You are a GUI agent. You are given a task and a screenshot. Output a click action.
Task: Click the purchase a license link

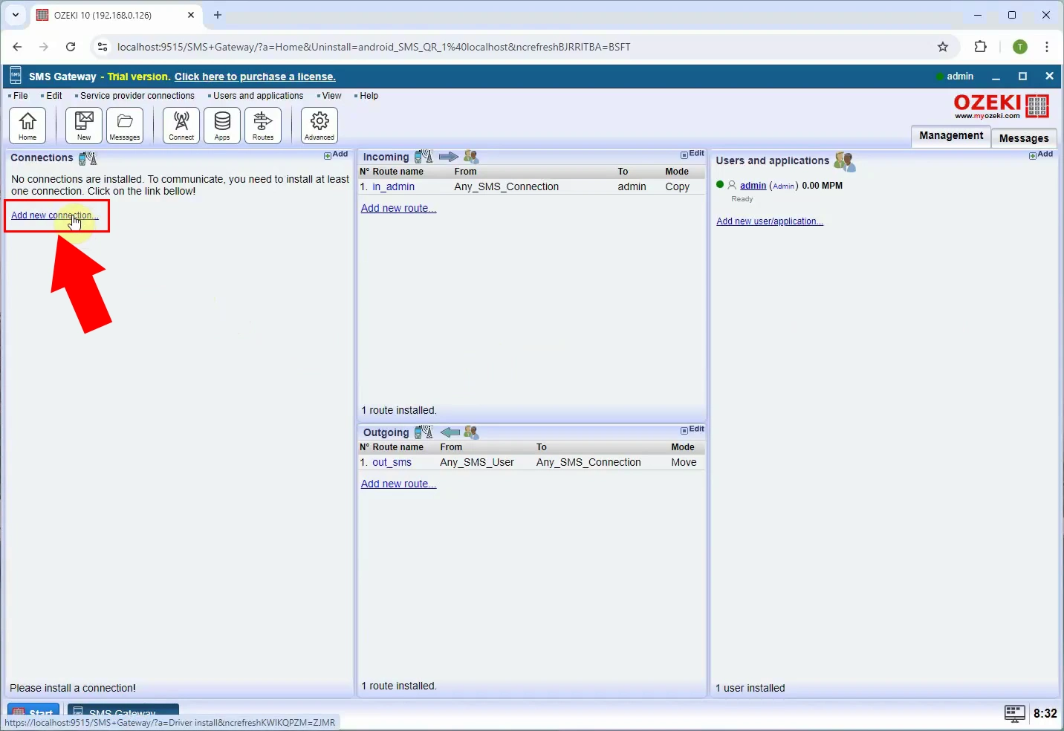[255, 77]
